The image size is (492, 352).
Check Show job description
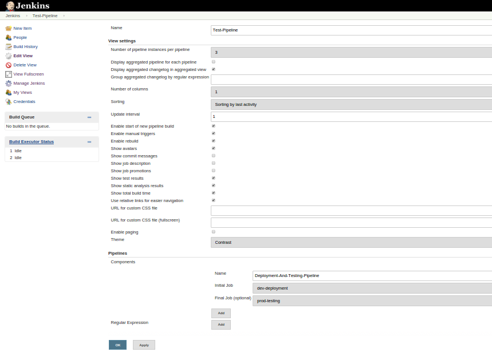[214, 163]
